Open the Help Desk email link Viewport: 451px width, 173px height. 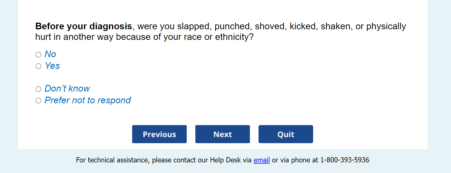261,160
